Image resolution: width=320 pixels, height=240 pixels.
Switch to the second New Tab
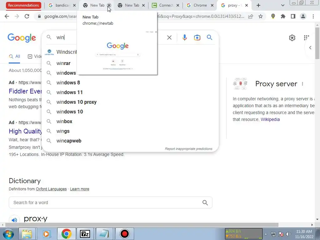[132, 5]
